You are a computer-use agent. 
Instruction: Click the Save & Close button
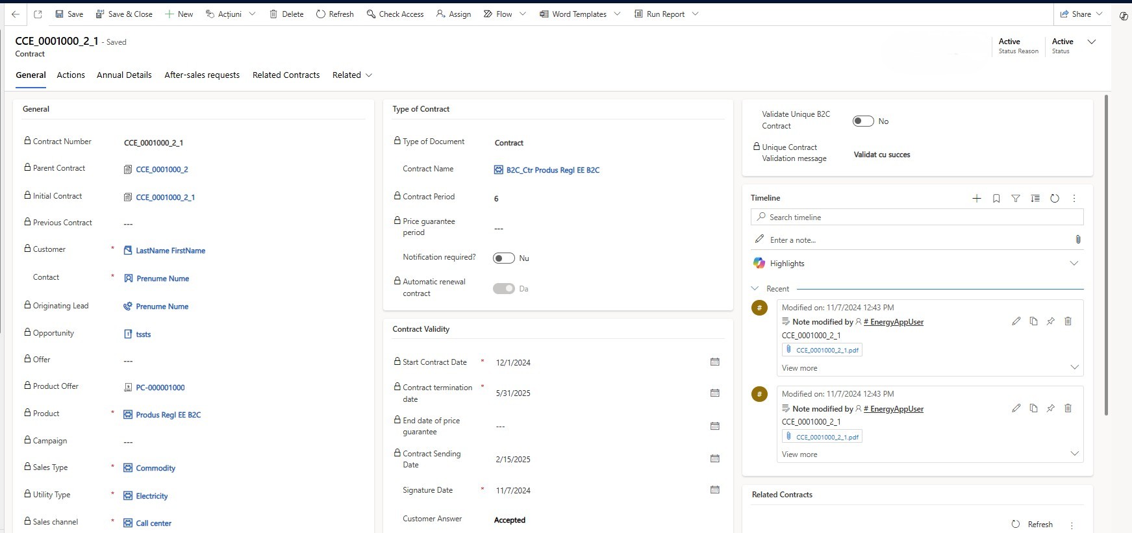click(124, 14)
